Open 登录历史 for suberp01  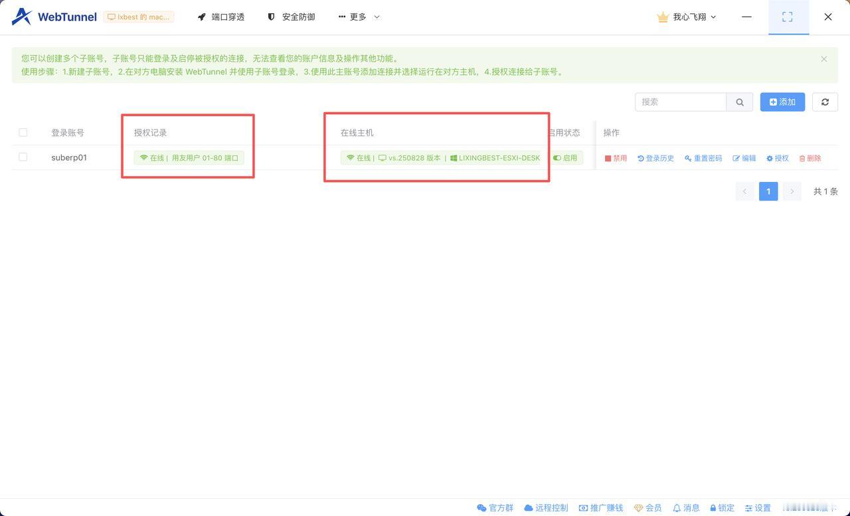pos(656,158)
